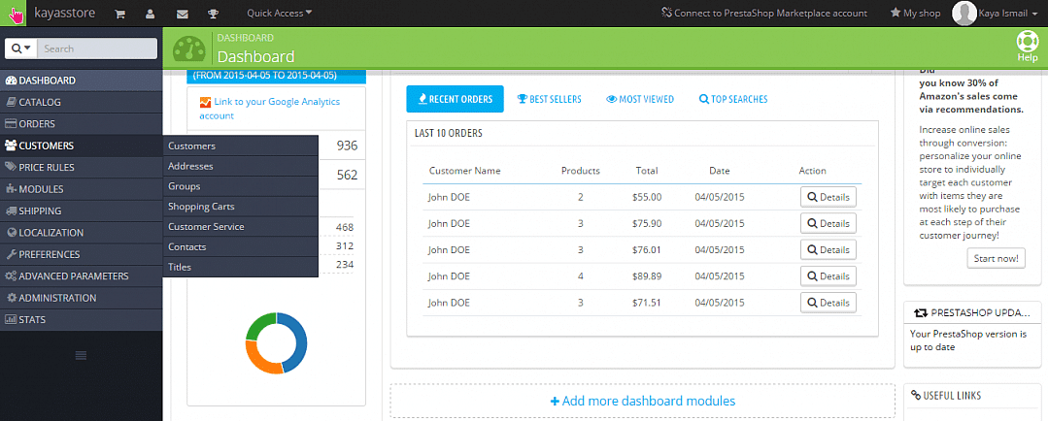Click the dashboard gauge icon in header
1048x421 pixels.
click(189, 49)
